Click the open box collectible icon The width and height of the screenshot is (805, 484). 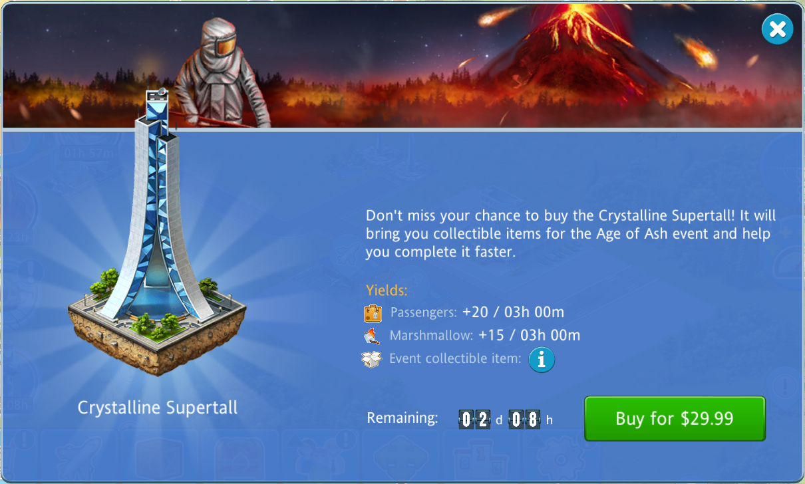coord(372,360)
